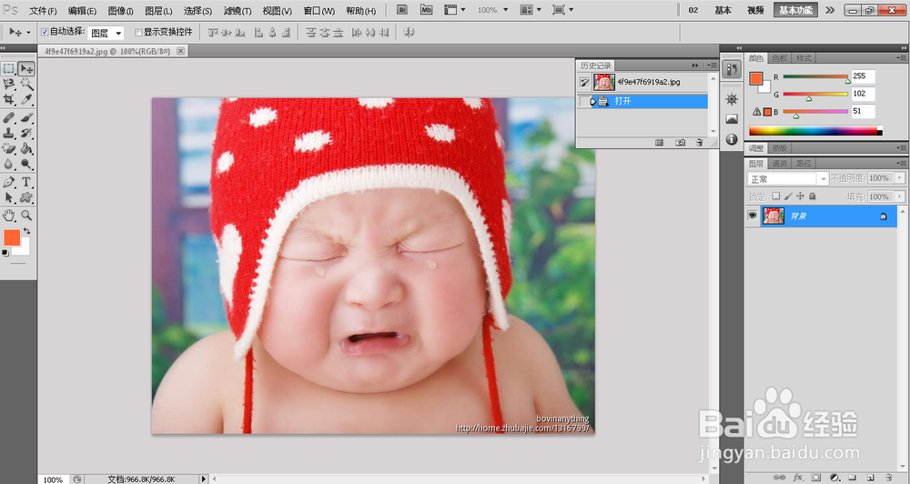
Task: Select the Hand tool
Action: click(x=8, y=215)
